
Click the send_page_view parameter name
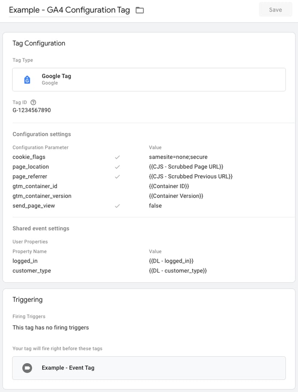click(34, 206)
